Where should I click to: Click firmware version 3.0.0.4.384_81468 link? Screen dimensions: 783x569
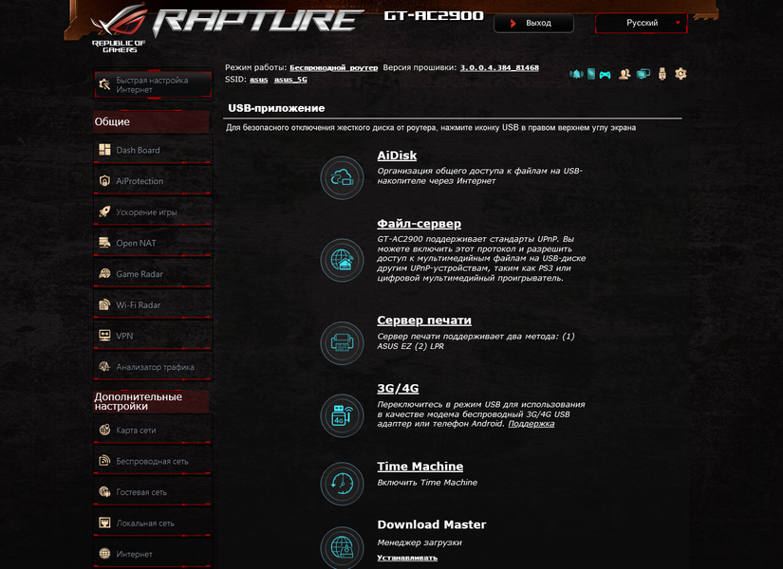coord(499,68)
